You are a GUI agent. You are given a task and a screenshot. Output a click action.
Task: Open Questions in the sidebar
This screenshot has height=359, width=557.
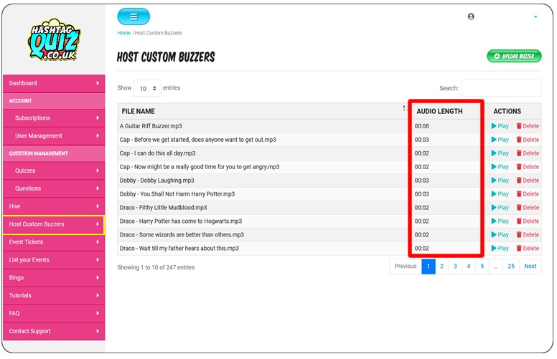click(54, 188)
